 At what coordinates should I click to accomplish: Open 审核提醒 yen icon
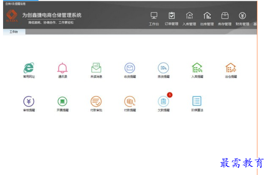pos(29,101)
